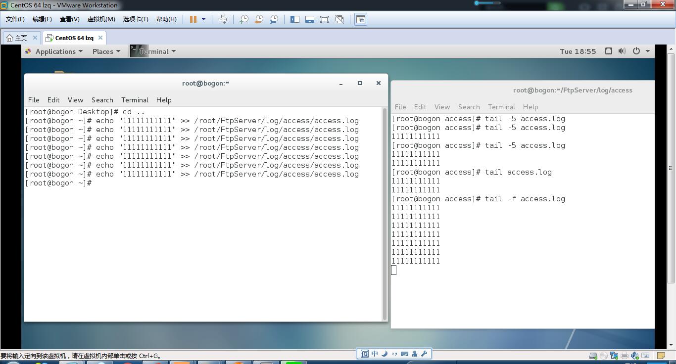Screen dimensions: 676x364
Task: Open IME settings wrench icon
Action: [x=424, y=354]
